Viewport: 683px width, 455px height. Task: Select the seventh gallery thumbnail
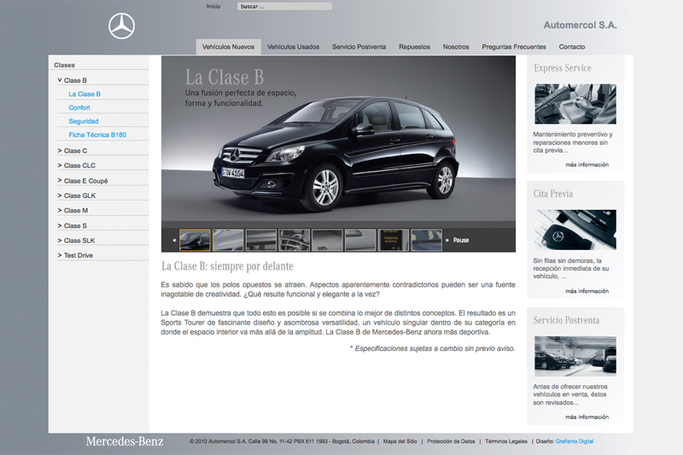point(394,240)
